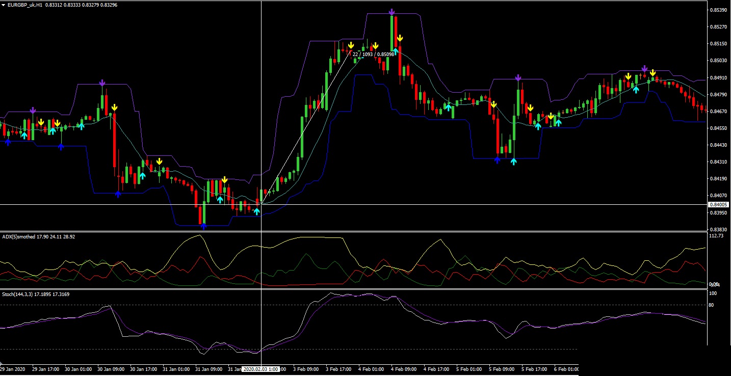Click the 0.84190 price scale label
Viewport: 731px width, 376px height.
point(719,178)
